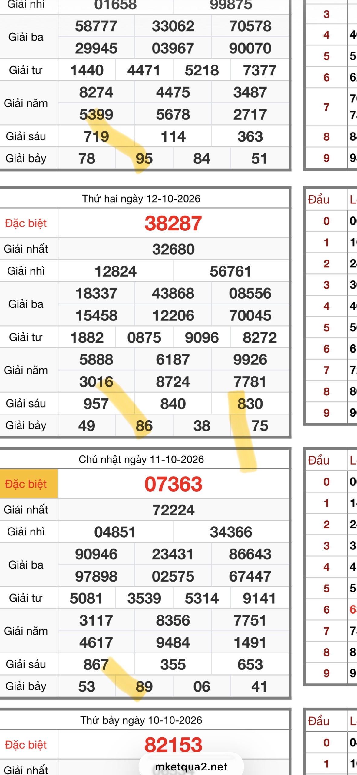
Task: Tap fifth prize number 9484
Action: point(173,642)
